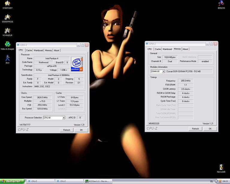230x184 pixels.
Task: Click the Level 2 512 KBytes field
Action: pos(75,105)
